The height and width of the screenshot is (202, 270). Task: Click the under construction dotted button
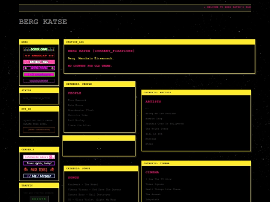point(39,130)
